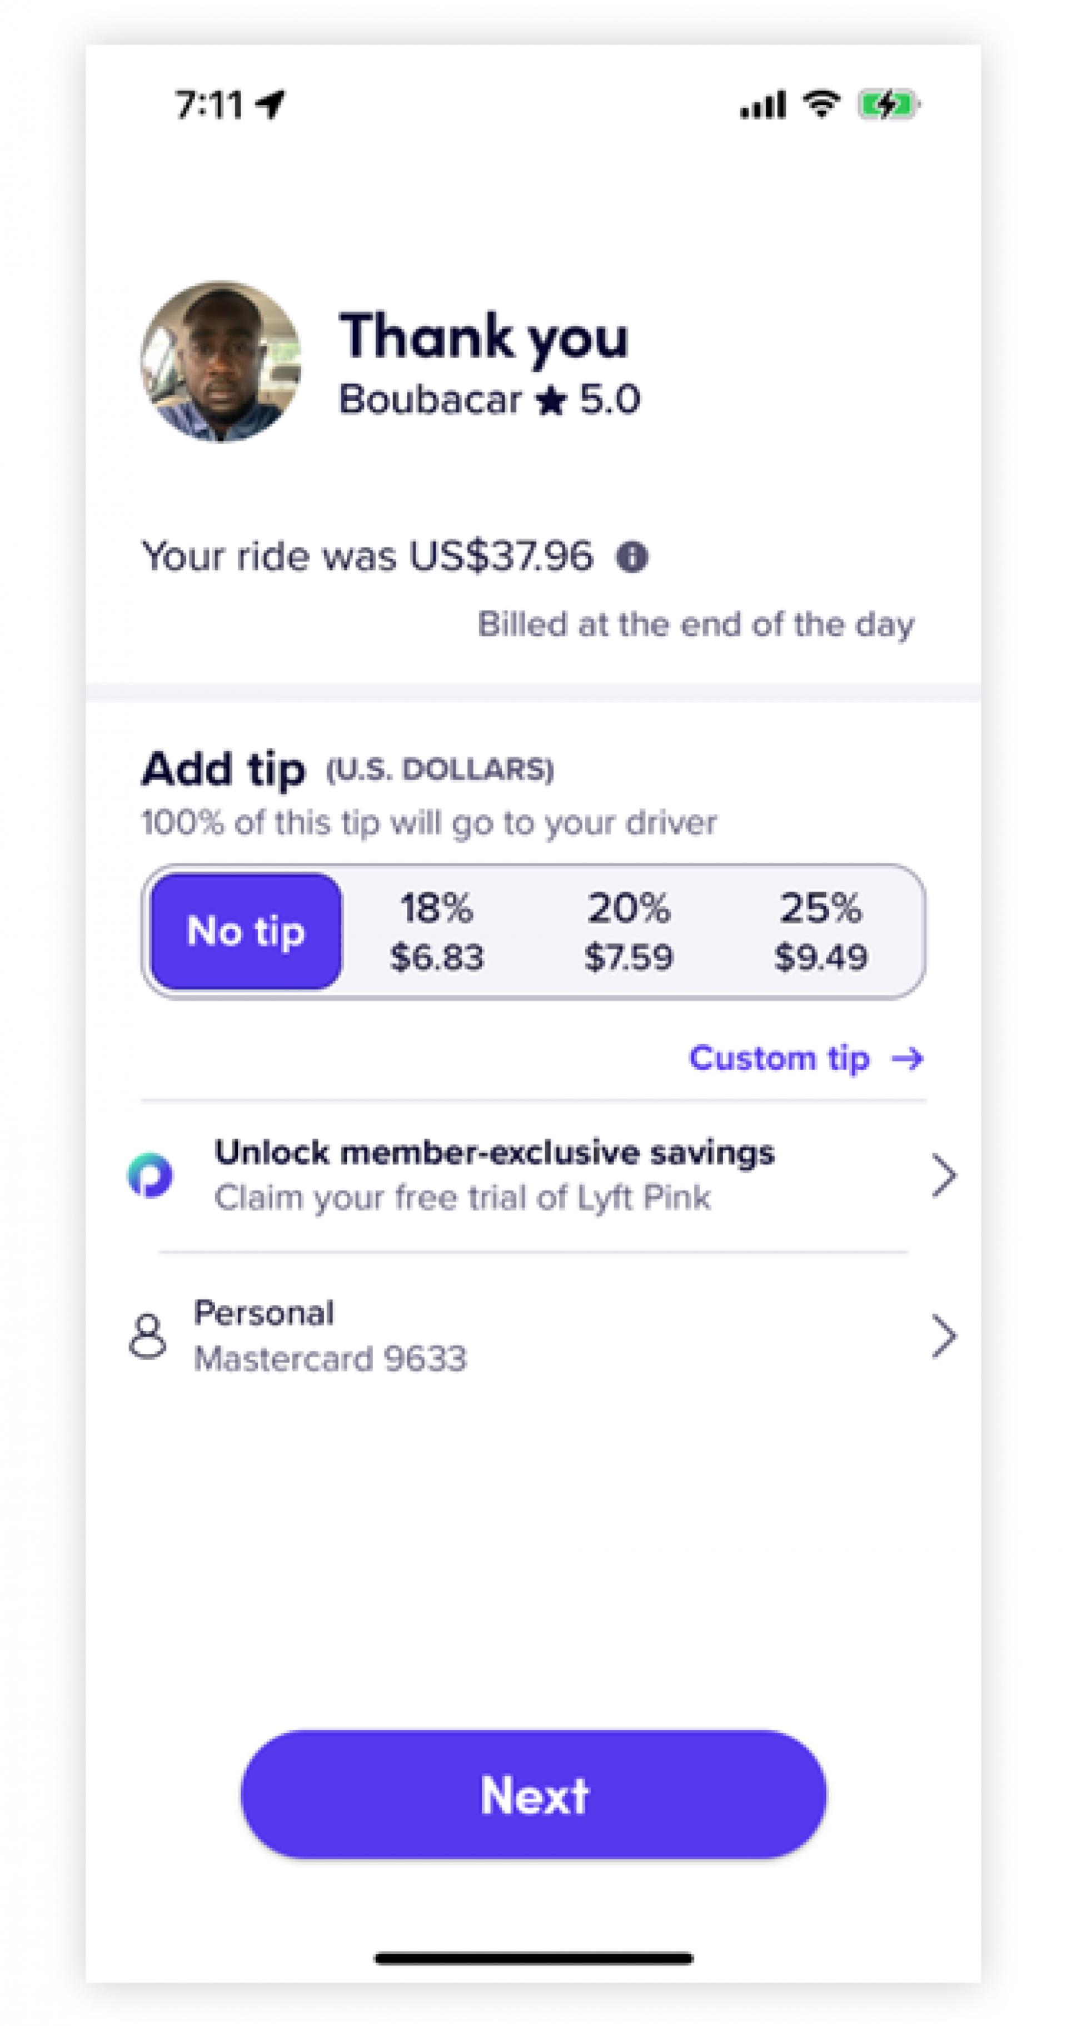
Task: Tap the battery charging status icon
Action: (x=889, y=105)
